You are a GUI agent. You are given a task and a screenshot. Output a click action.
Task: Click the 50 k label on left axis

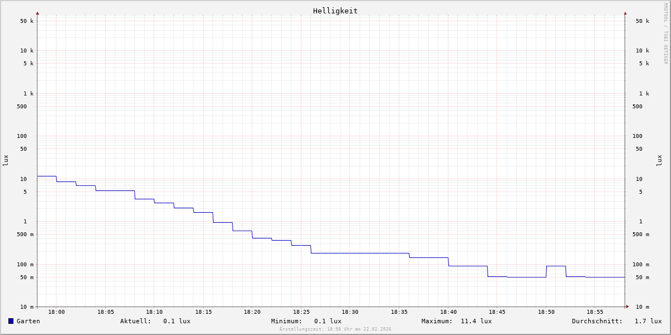(x=27, y=21)
